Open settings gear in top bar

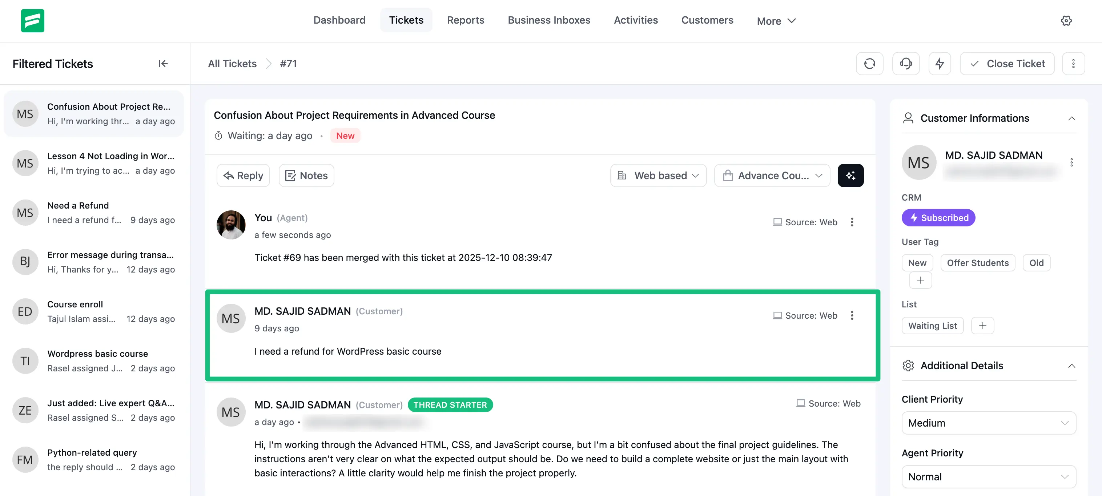(1066, 20)
